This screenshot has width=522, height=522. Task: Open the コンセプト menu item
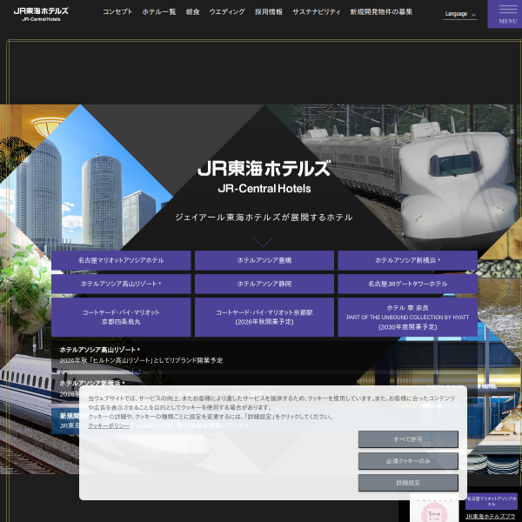(x=117, y=12)
